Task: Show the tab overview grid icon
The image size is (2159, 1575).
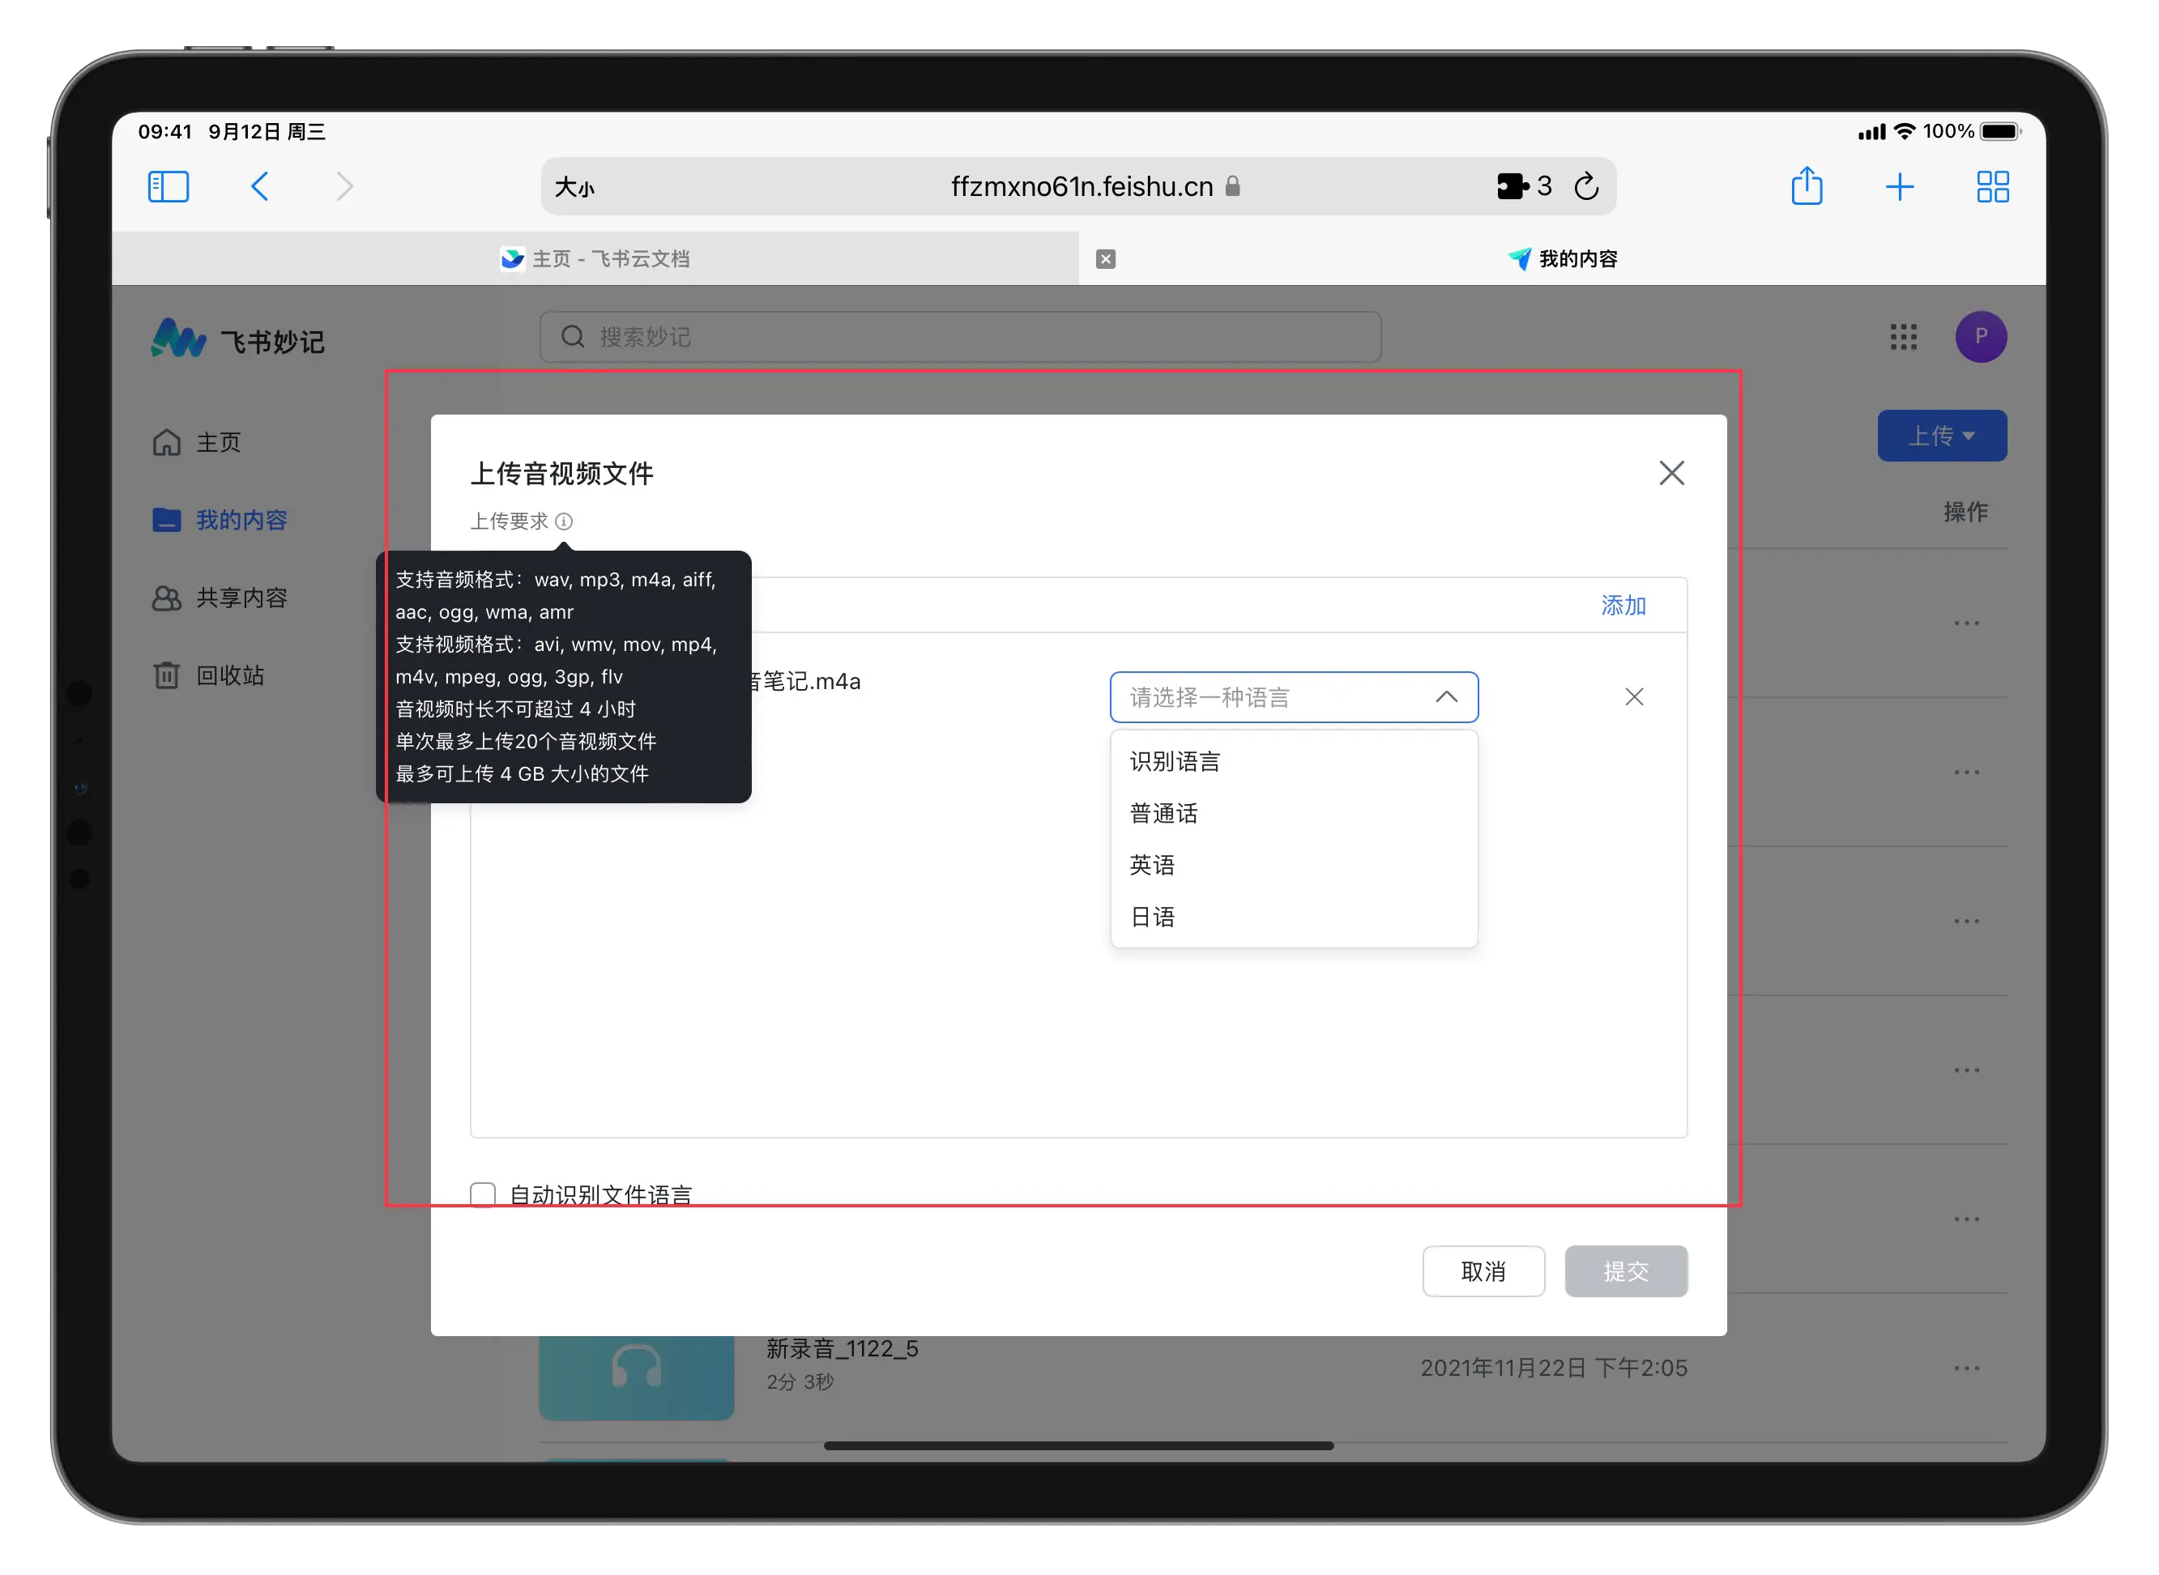Action: pyautogui.click(x=1993, y=187)
